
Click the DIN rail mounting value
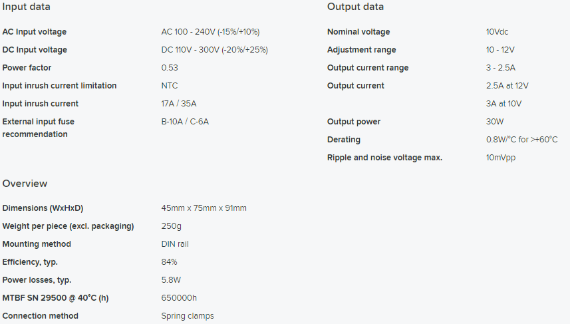click(175, 244)
